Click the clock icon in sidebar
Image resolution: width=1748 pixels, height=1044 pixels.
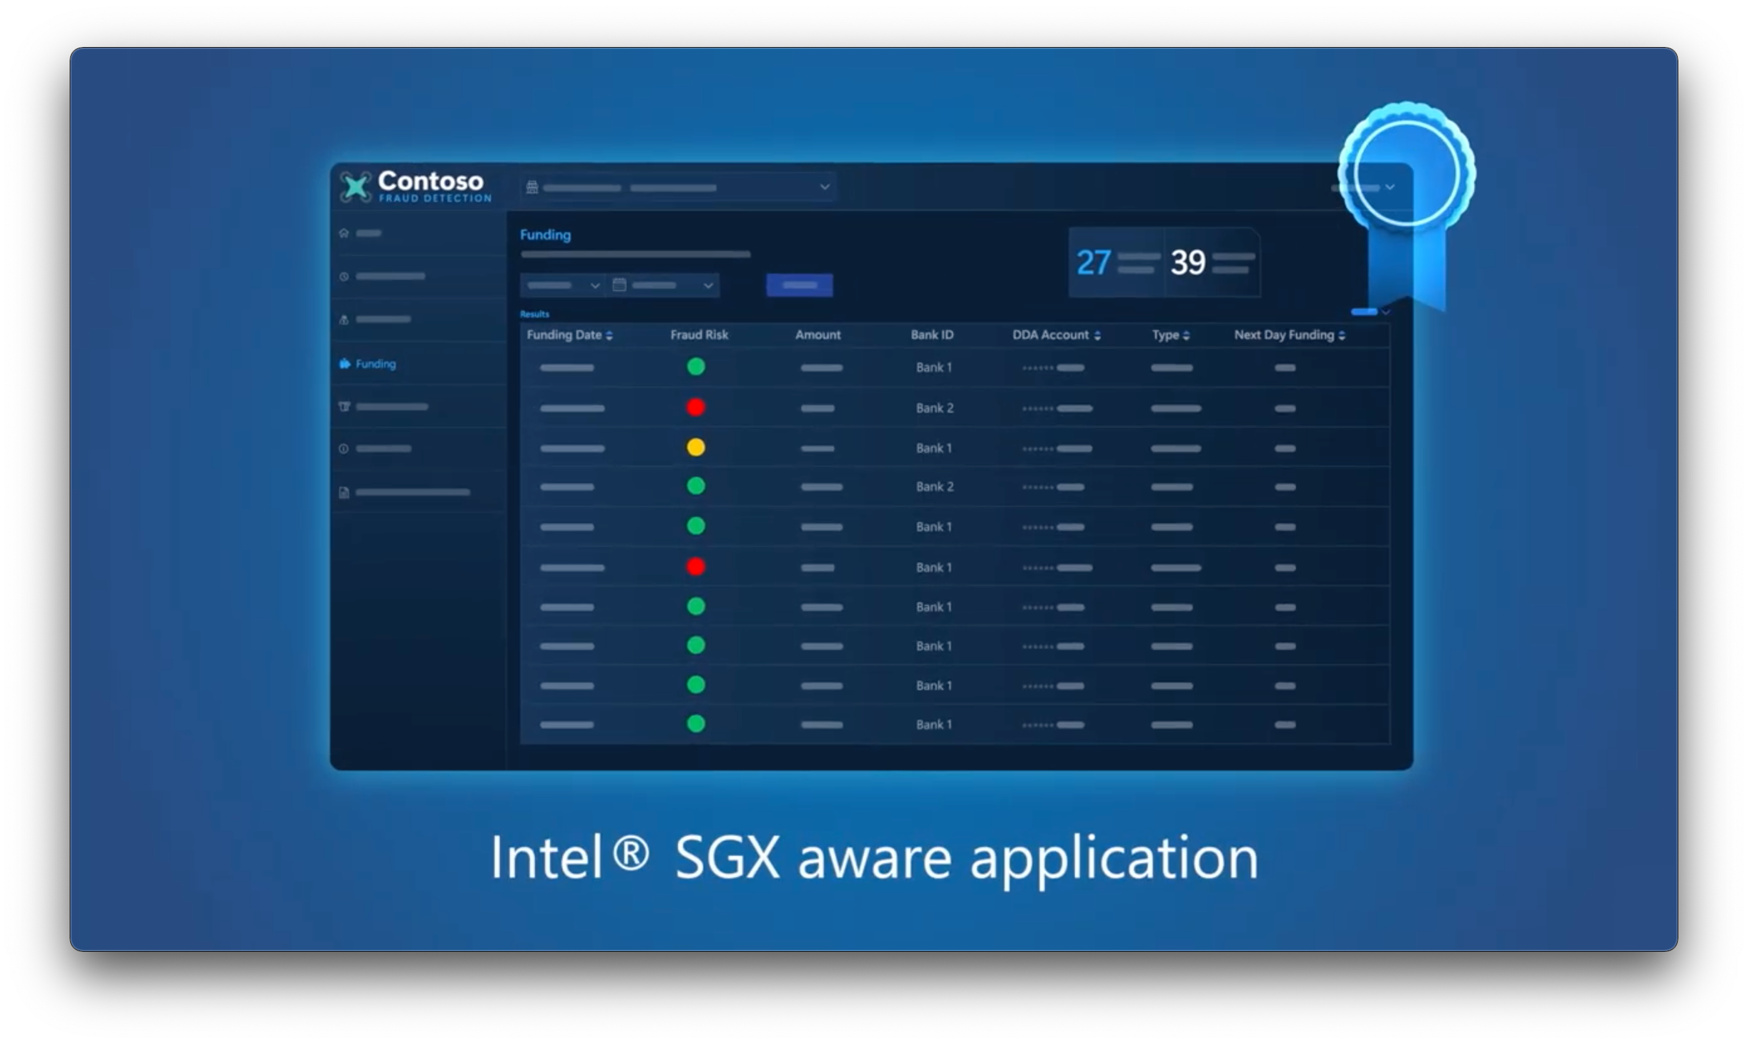[x=343, y=277]
